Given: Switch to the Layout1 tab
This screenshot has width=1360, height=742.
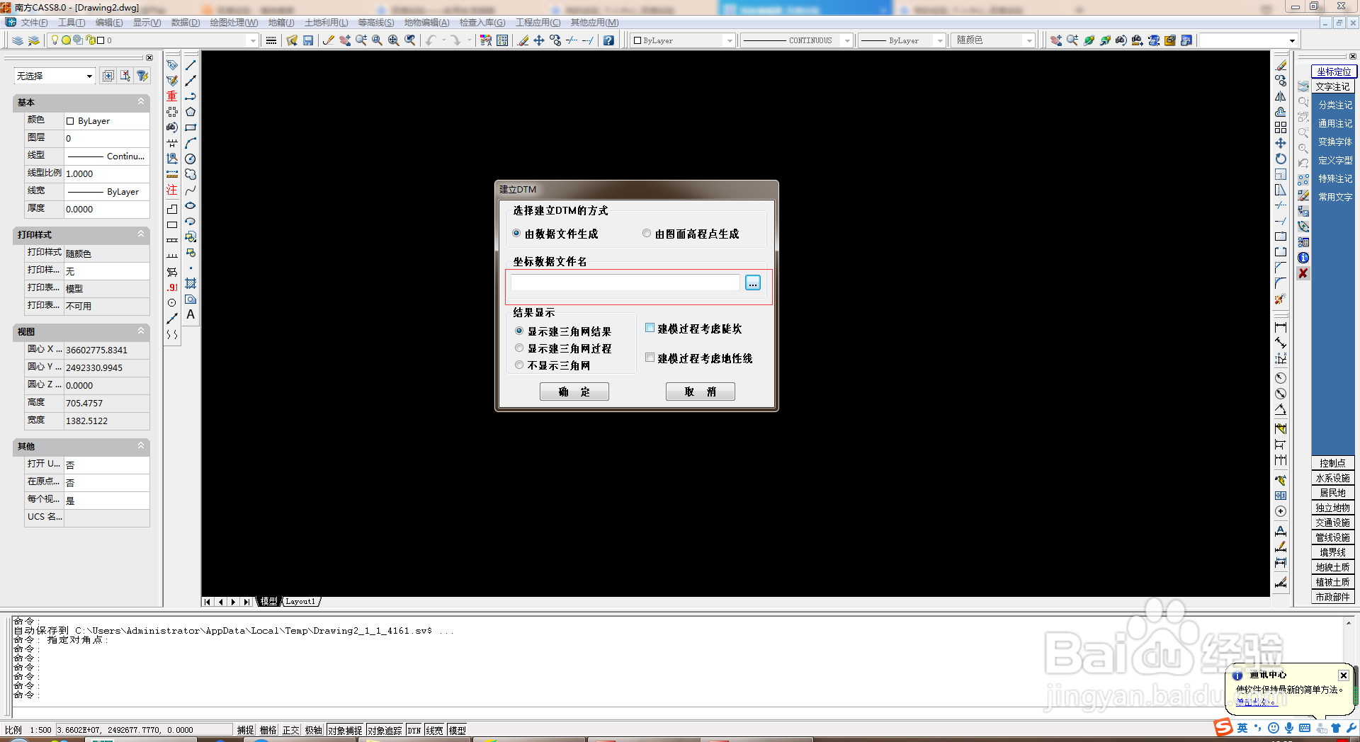Looking at the screenshot, I should 301,602.
